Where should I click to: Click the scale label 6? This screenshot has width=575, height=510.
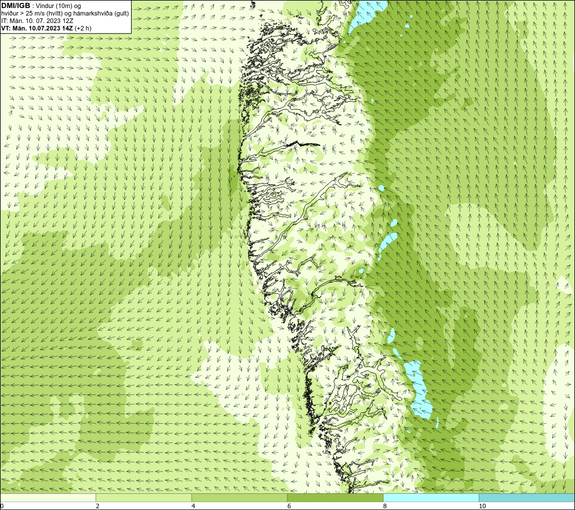289,506
